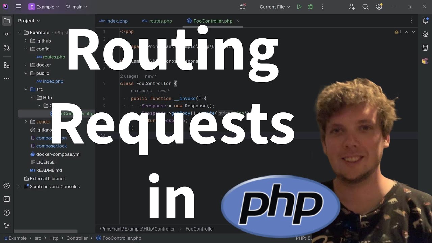
Task: Open the Commit tool window
Action: (x=7, y=34)
